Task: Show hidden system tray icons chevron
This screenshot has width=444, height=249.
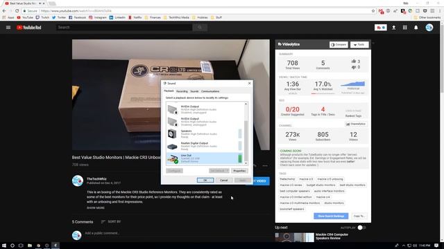Action: (404, 246)
